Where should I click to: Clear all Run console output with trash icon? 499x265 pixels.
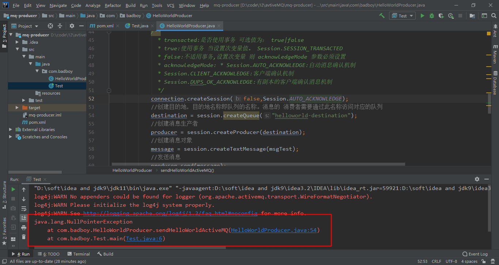pyautogui.click(x=24, y=237)
